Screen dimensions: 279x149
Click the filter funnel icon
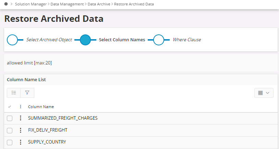(x=27, y=93)
